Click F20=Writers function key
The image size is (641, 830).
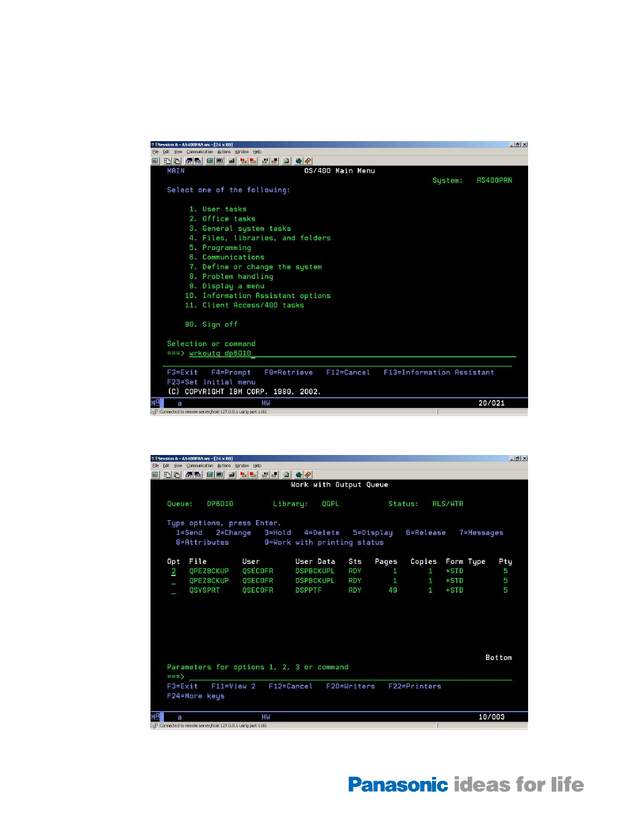pyautogui.click(x=350, y=686)
